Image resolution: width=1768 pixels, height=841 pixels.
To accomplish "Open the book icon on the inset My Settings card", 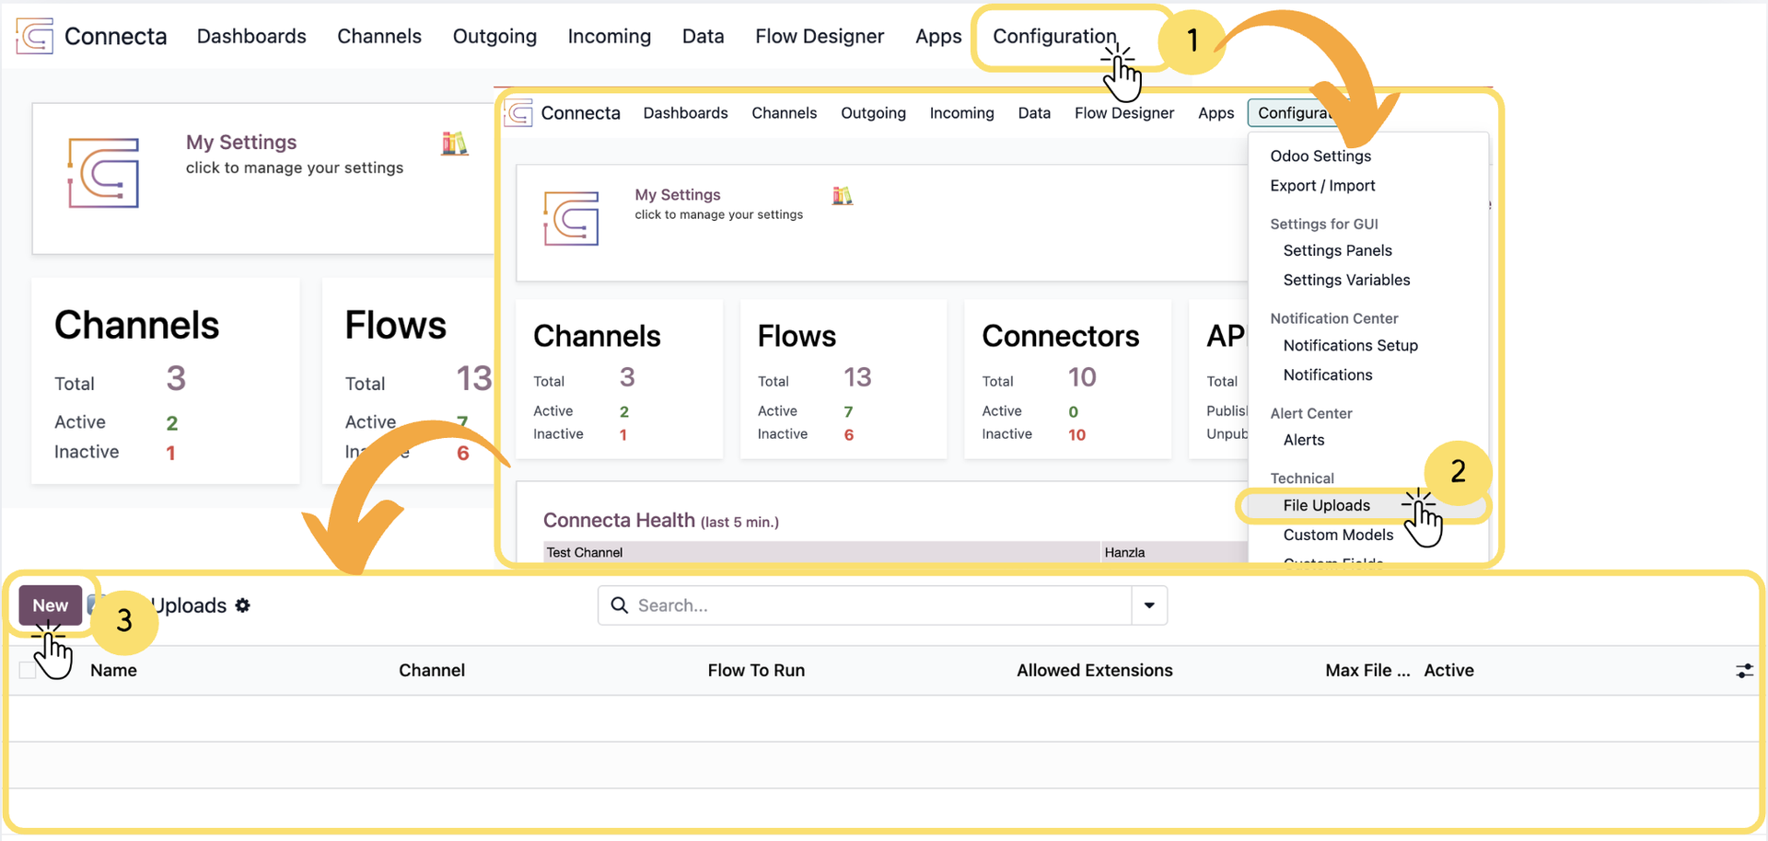I will pos(842,195).
